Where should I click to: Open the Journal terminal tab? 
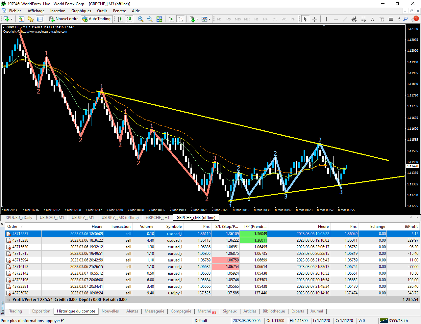[317, 311]
